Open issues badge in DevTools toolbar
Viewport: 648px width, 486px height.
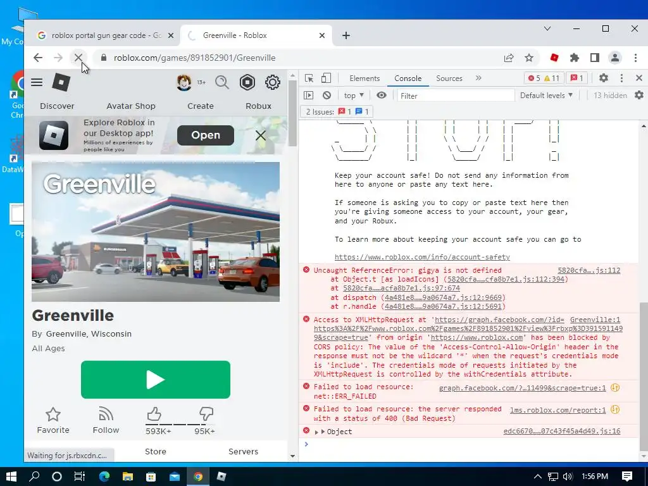point(577,78)
